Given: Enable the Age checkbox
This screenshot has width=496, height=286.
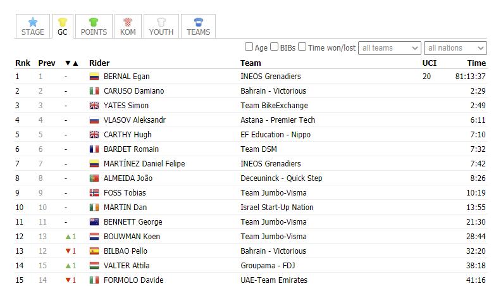Looking at the screenshot, I should (249, 47).
